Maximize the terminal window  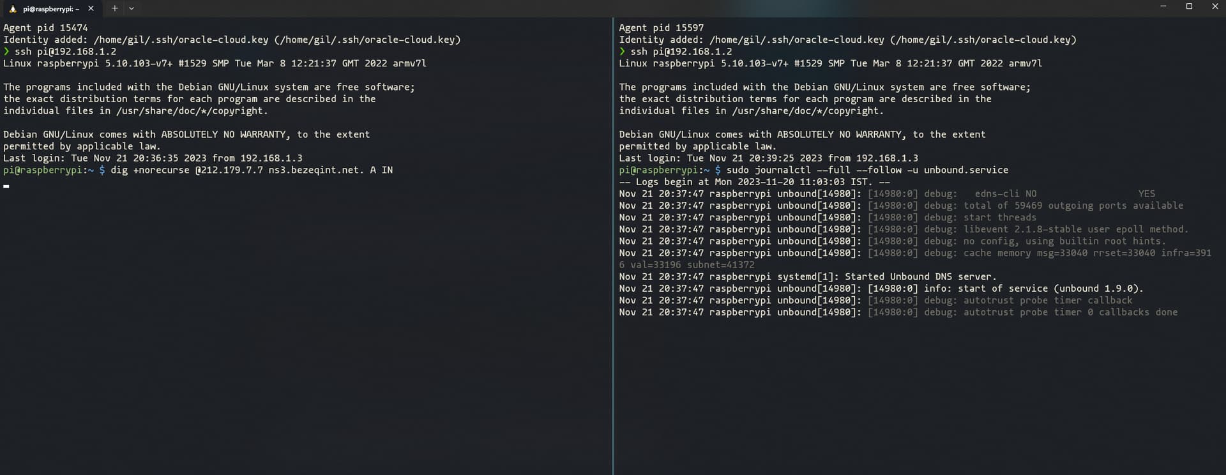tap(1189, 6)
